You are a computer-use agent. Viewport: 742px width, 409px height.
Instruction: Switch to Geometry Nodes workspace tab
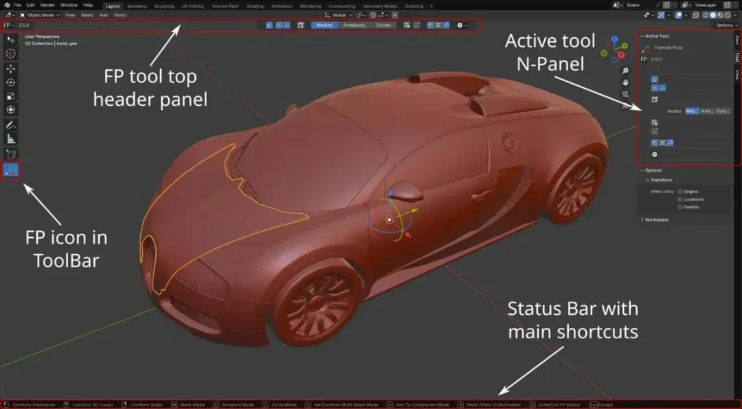tap(380, 6)
